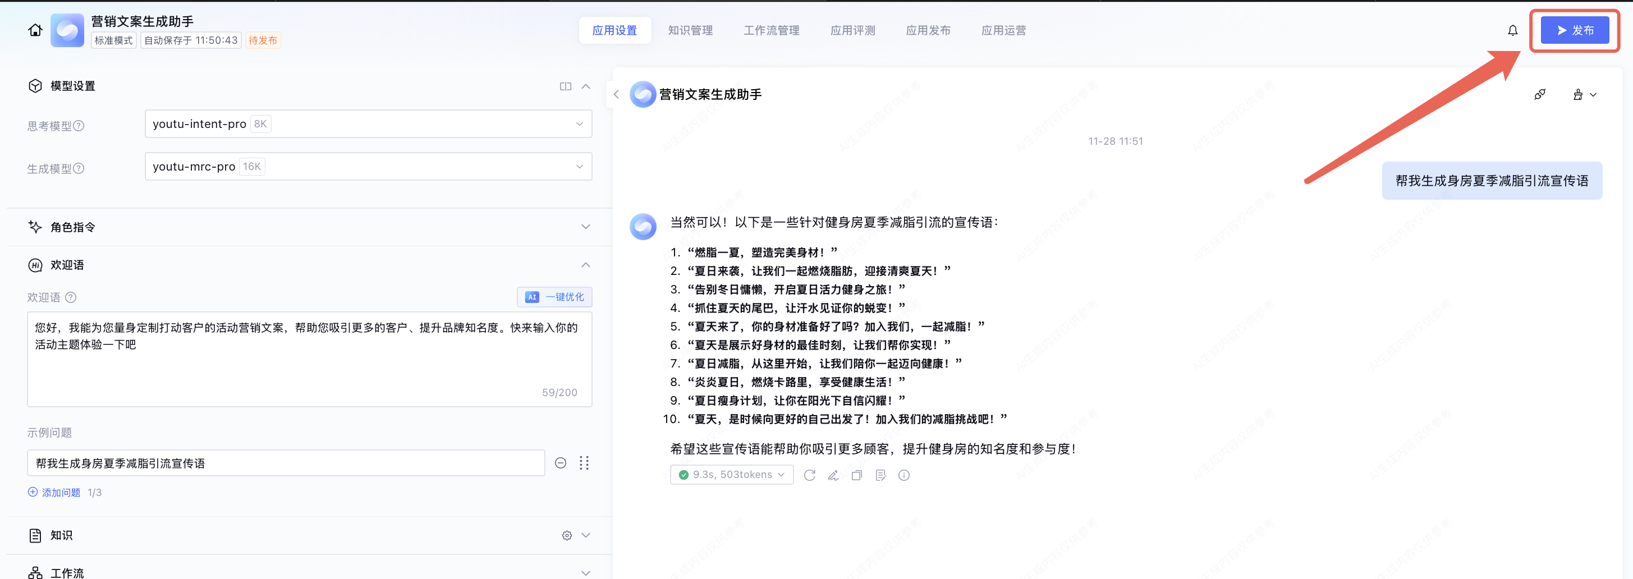Screen dimensions: 1633x579
Task: Expand the 9.3s, 503tokens details dropdown
Action: click(x=732, y=475)
